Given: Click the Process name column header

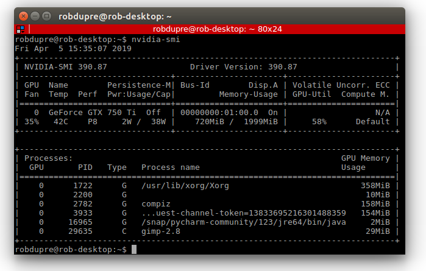Looking at the screenshot, I should pos(171,167).
